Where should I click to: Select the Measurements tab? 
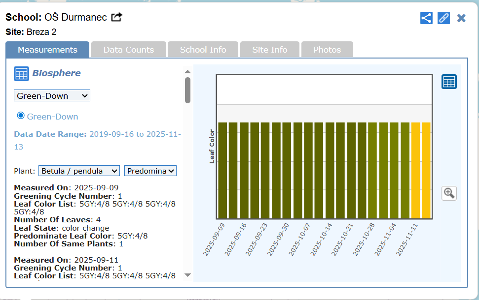47,50
